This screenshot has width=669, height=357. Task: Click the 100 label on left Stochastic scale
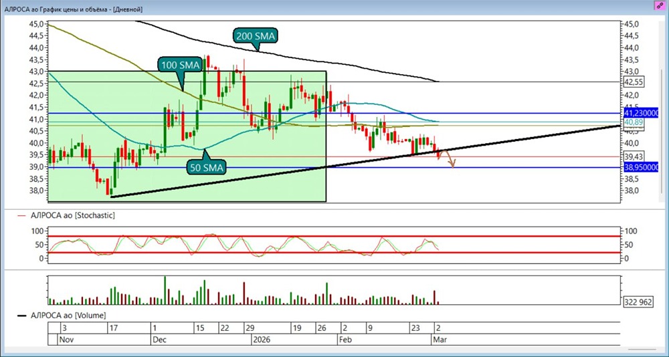[x=37, y=231]
